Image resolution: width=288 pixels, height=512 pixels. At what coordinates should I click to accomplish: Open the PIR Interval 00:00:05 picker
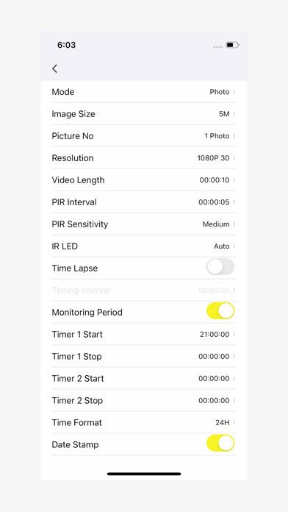144,202
